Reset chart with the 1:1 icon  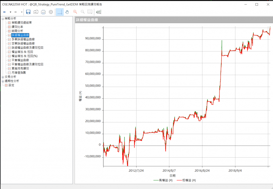coord(90,12)
